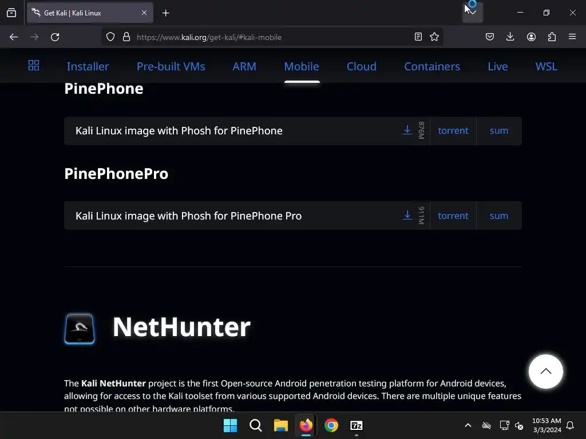Click the Firefox taskbar icon
This screenshot has width=586, height=439.
306,425
